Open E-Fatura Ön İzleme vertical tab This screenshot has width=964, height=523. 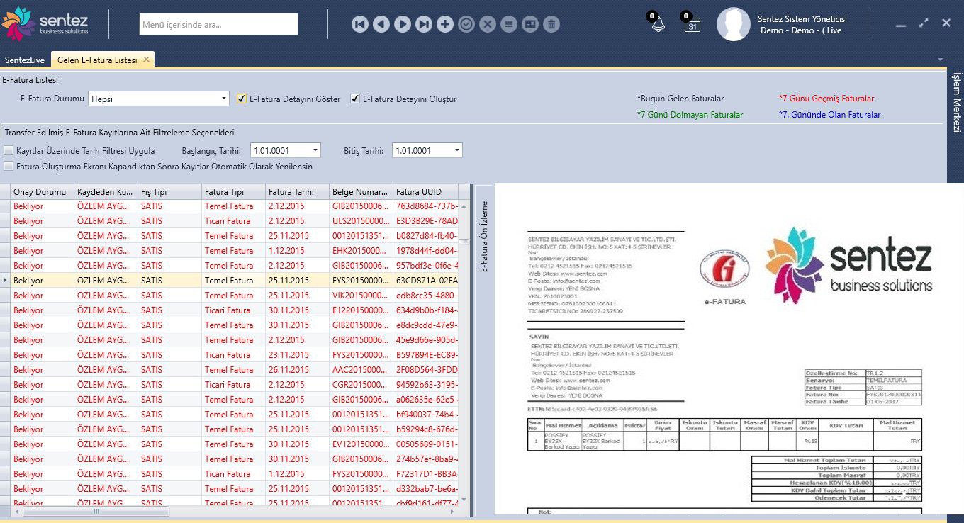484,237
